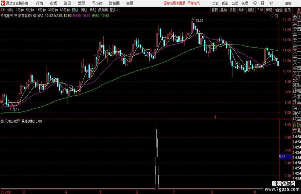This screenshot has height=194, width=301.
Task: Switch to 15分钟 chart period
Action: 41,10
